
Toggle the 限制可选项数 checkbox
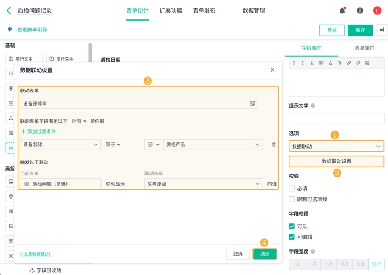point(291,199)
